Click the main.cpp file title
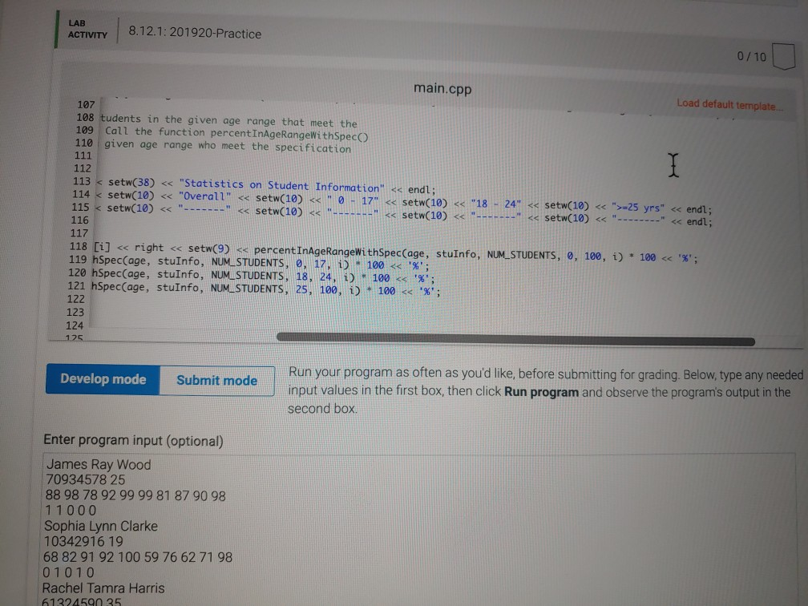 click(442, 88)
